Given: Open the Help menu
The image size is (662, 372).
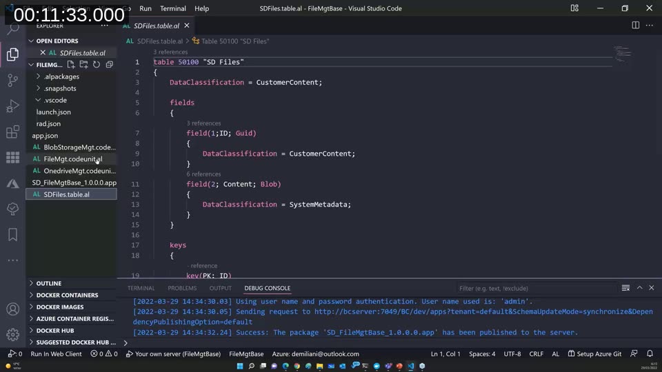Looking at the screenshot, I should pos(201,8).
